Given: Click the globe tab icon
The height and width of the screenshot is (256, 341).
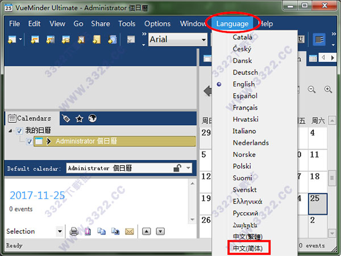Looking at the screenshot, I should pos(92,118).
